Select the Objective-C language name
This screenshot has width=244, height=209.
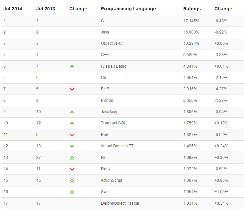(111, 43)
